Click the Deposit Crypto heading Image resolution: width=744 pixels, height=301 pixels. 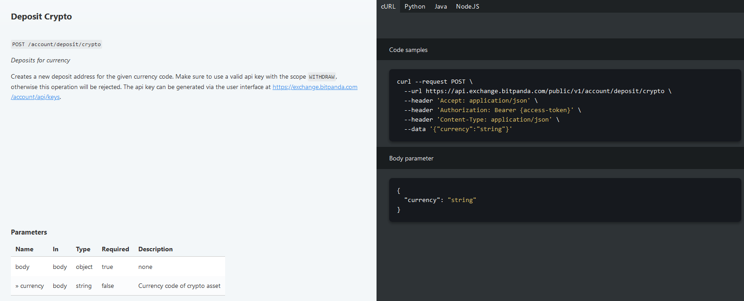point(41,17)
